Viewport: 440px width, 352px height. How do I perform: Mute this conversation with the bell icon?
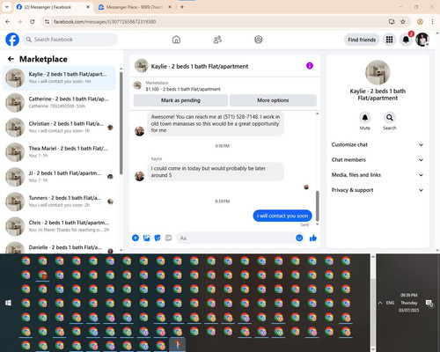364,118
